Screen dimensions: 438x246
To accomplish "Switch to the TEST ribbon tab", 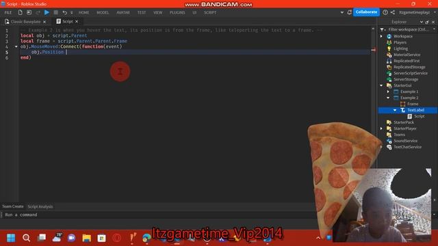I will [x=142, y=12].
